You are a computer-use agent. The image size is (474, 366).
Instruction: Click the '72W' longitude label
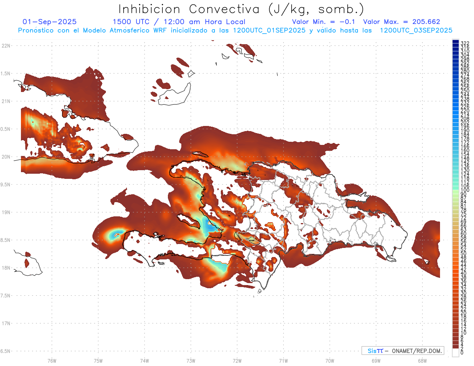pyautogui.click(x=237, y=360)
